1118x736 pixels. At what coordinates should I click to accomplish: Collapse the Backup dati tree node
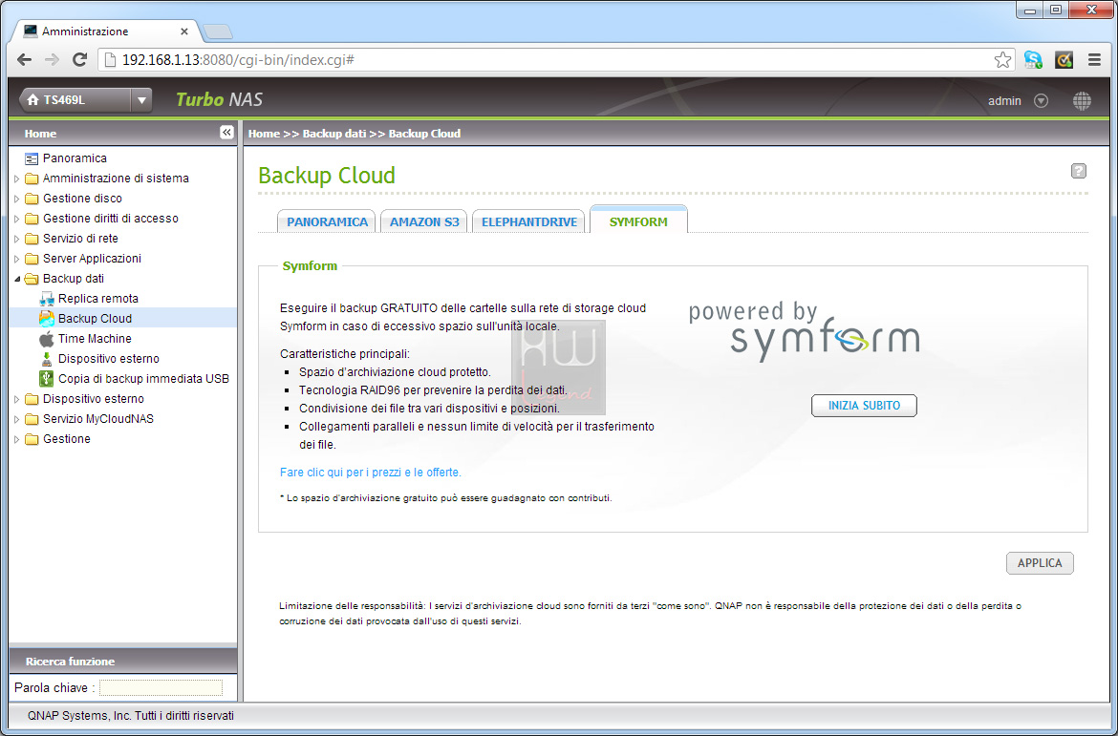(17, 279)
